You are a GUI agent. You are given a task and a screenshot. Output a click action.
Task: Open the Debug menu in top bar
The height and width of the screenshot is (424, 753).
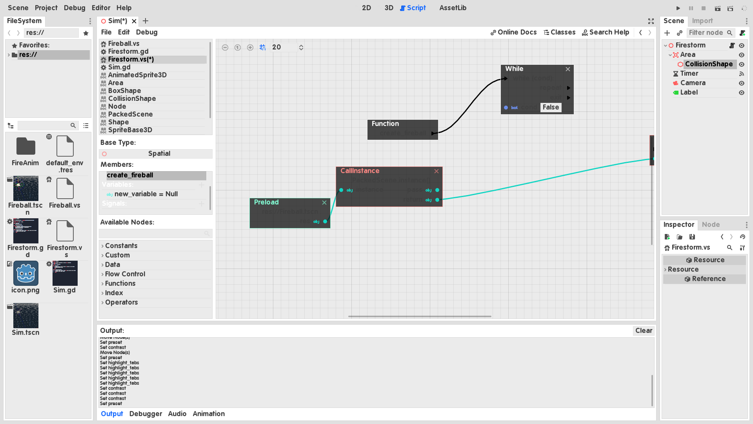click(75, 8)
